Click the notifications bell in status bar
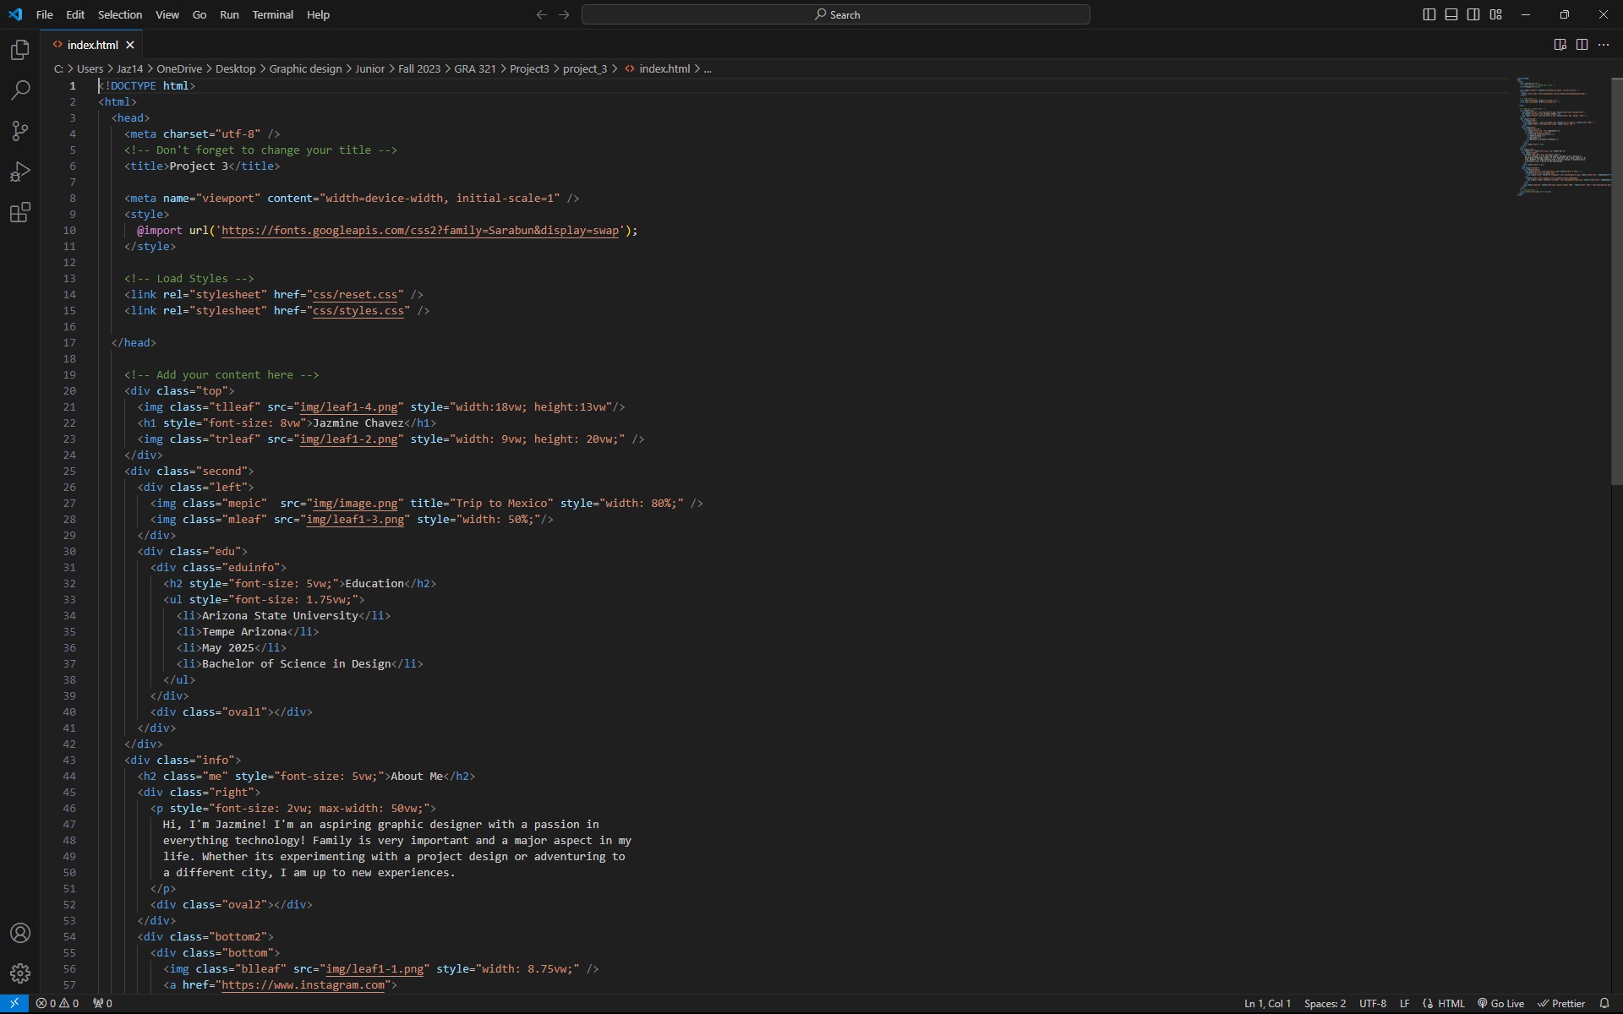 coord(1604,1004)
